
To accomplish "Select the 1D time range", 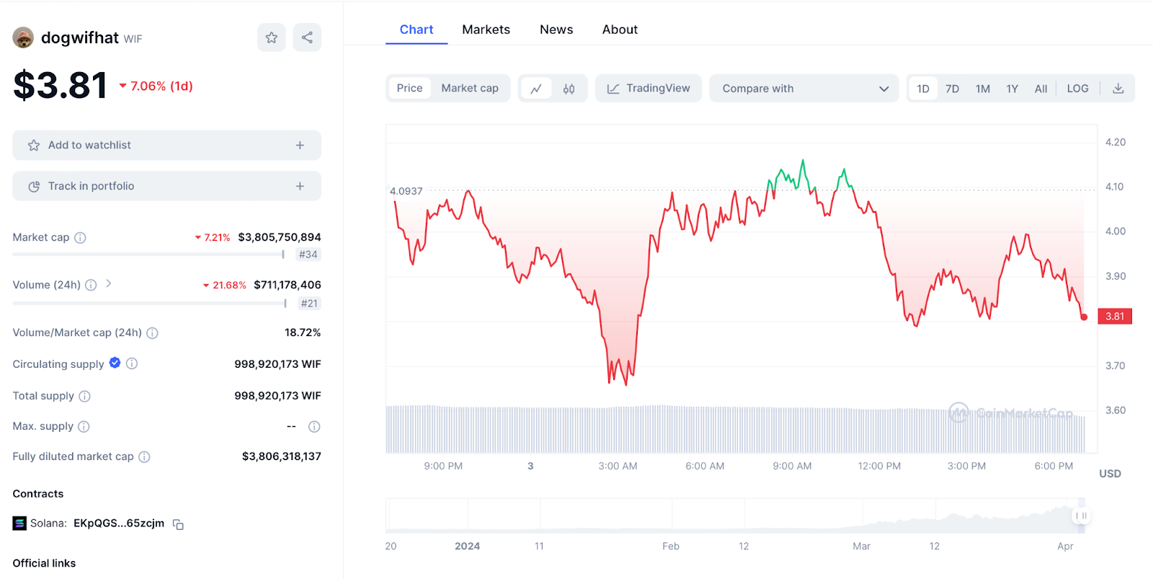I will [923, 89].
